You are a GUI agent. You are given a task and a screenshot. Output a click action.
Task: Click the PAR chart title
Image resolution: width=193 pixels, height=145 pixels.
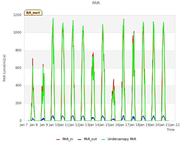point(96,3)
